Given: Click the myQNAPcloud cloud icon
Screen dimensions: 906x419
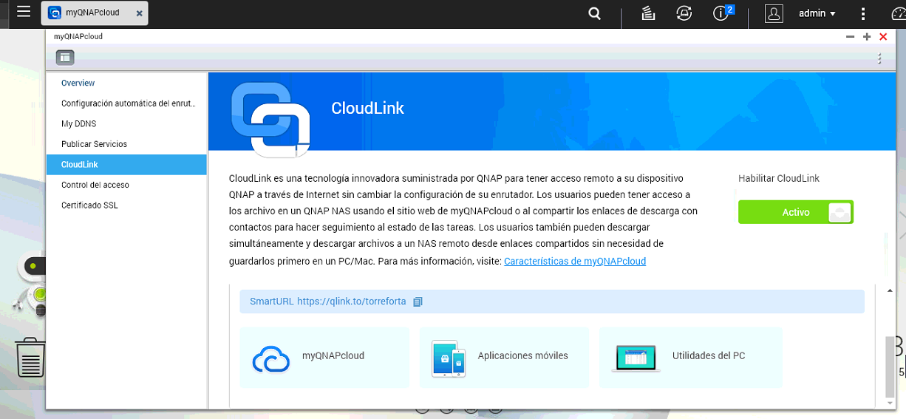Looking at the screenshot, I should [x=271, y=358].
